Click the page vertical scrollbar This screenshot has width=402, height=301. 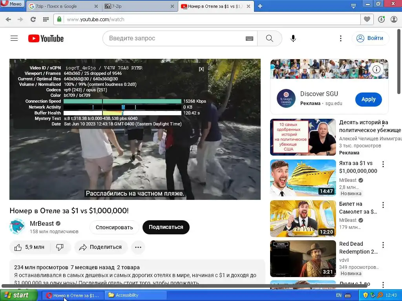pyautogui.click(x=399, y=62)
